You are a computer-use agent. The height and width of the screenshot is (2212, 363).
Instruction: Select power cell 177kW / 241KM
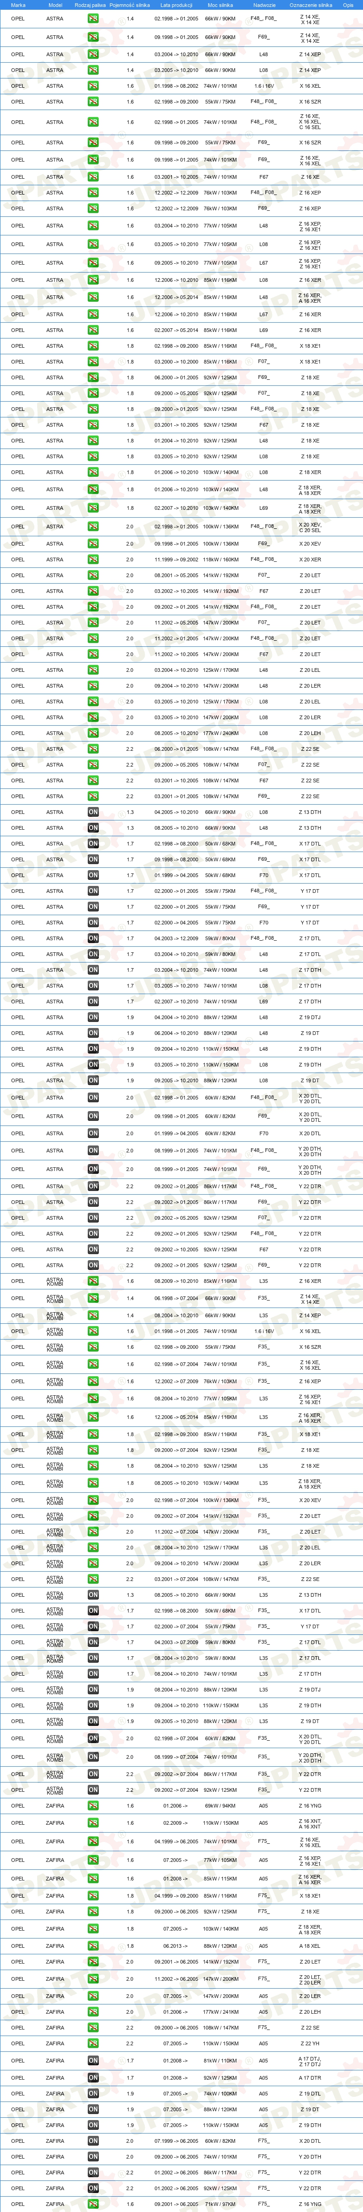tap(220, 2012)
